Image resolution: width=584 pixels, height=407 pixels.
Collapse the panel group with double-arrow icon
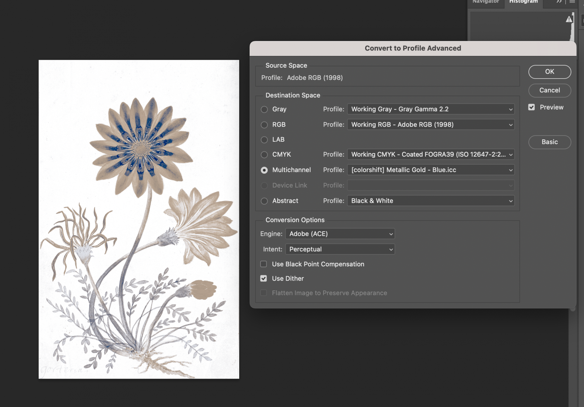pyautogui.click(x=559, y=2)
